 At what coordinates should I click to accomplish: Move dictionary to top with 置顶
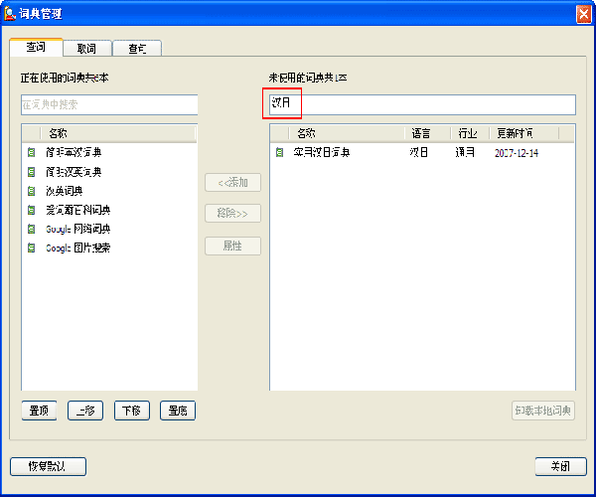39,411
